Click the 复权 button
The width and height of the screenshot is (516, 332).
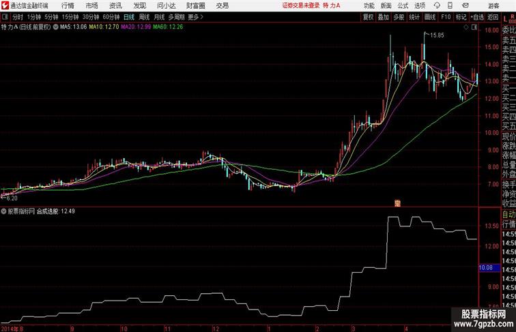pos(369,17)
